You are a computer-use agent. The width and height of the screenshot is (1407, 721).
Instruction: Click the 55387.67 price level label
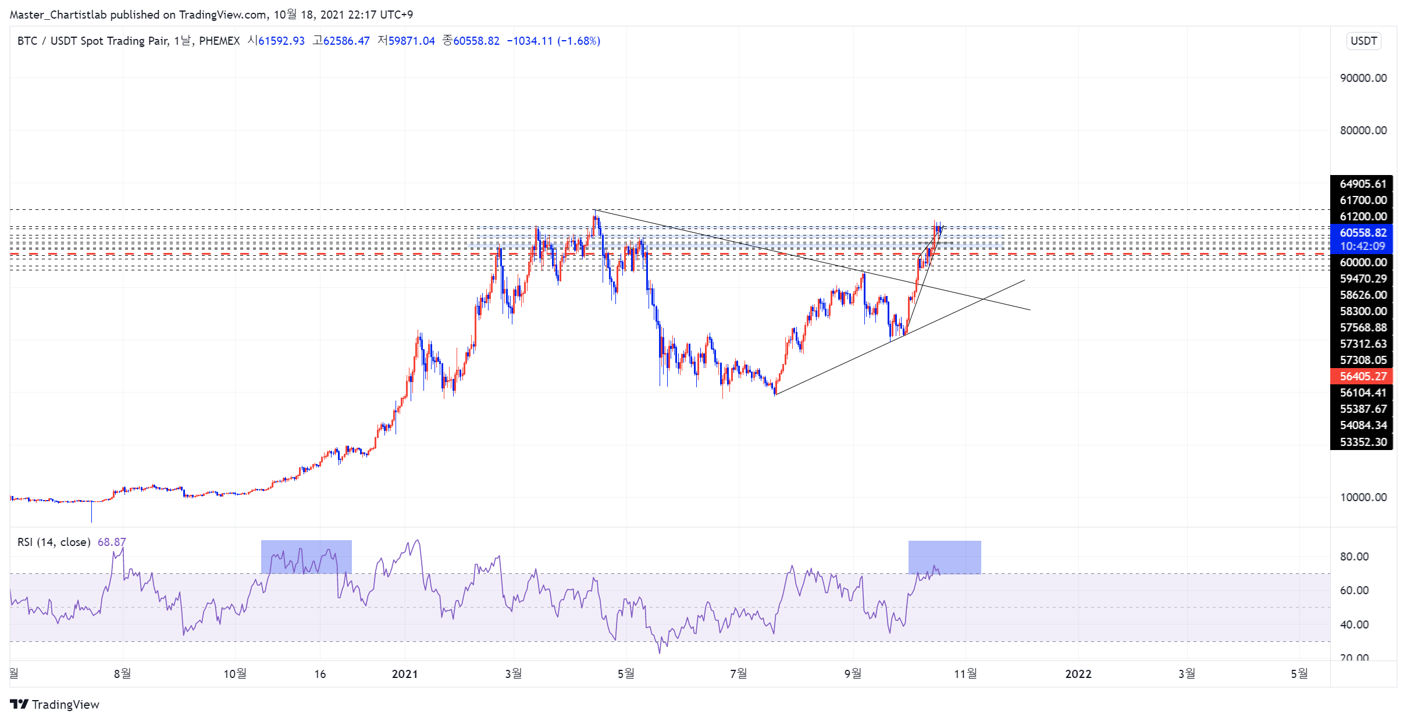click(1363, 409)
